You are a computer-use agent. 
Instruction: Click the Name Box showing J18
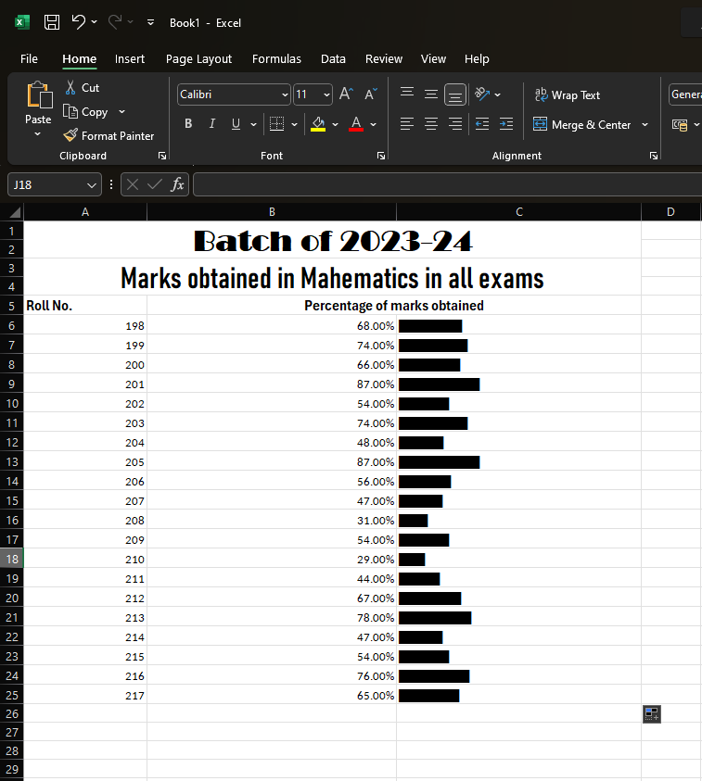point(55,184)
